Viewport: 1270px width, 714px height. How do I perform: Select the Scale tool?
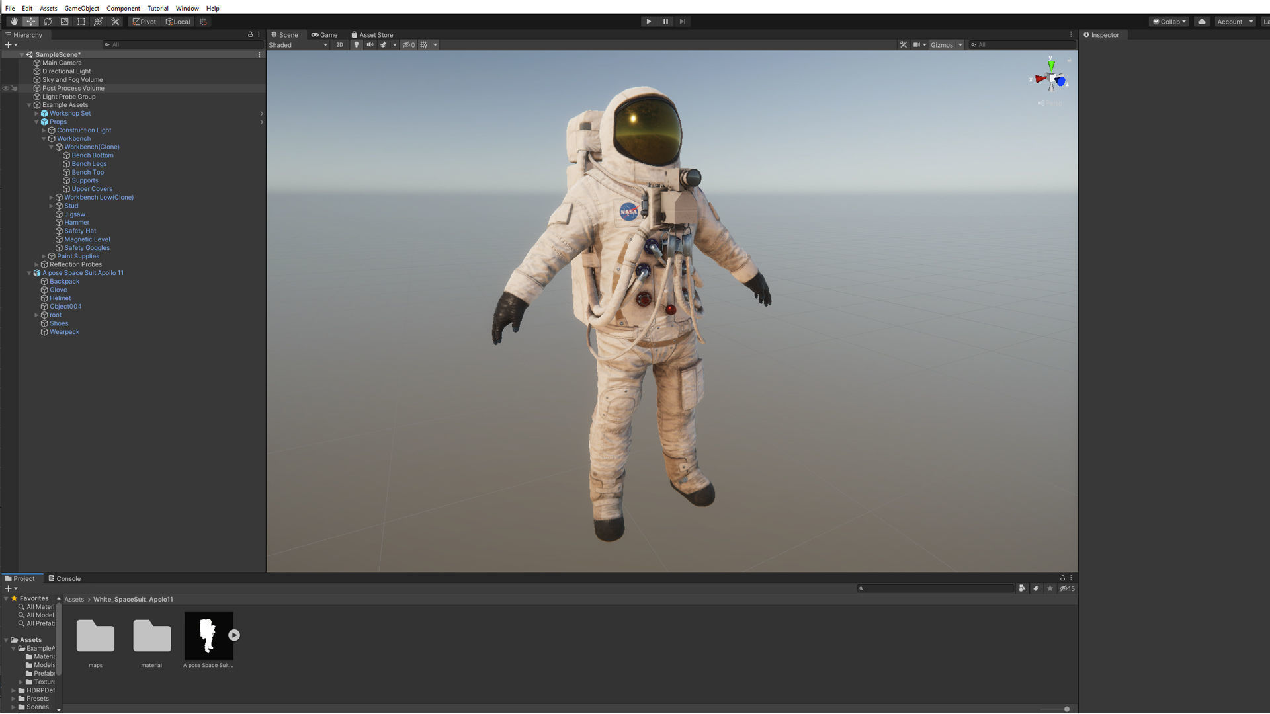point(64,22)
